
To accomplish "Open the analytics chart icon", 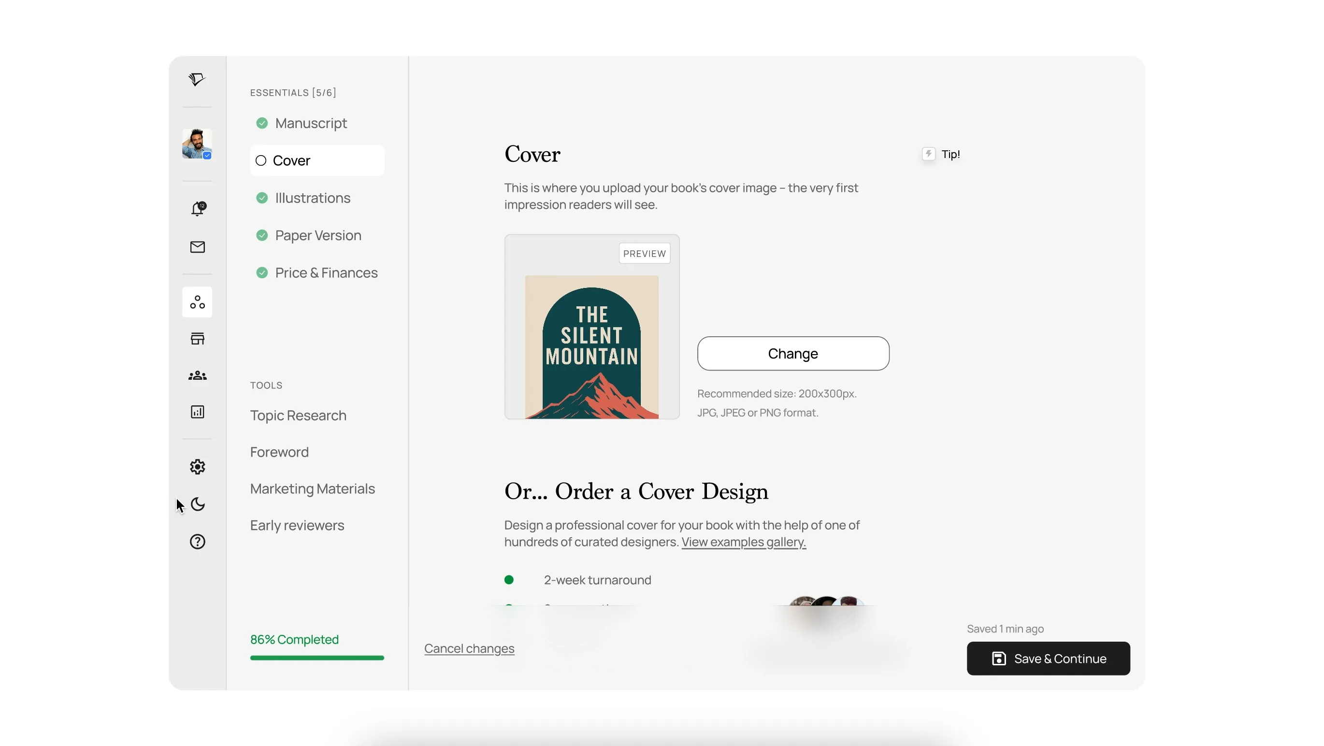I will [197, 412].
